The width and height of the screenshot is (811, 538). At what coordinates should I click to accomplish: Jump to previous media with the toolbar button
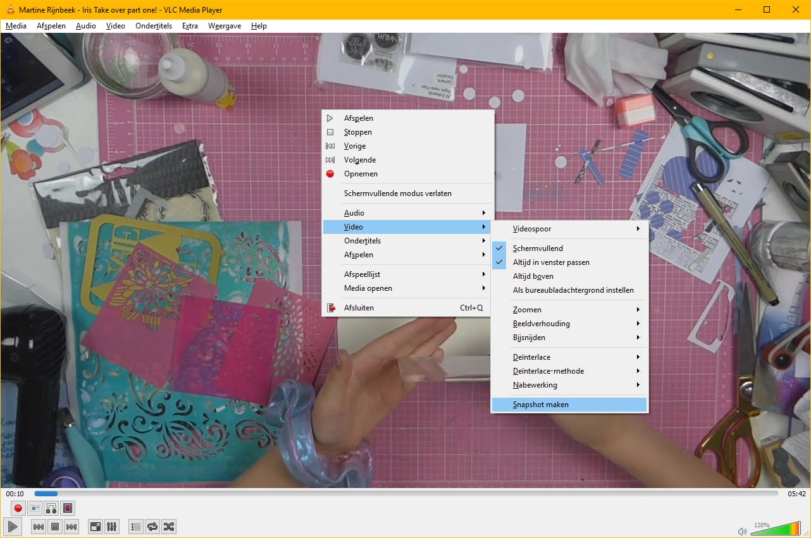[x=39, y=527]
